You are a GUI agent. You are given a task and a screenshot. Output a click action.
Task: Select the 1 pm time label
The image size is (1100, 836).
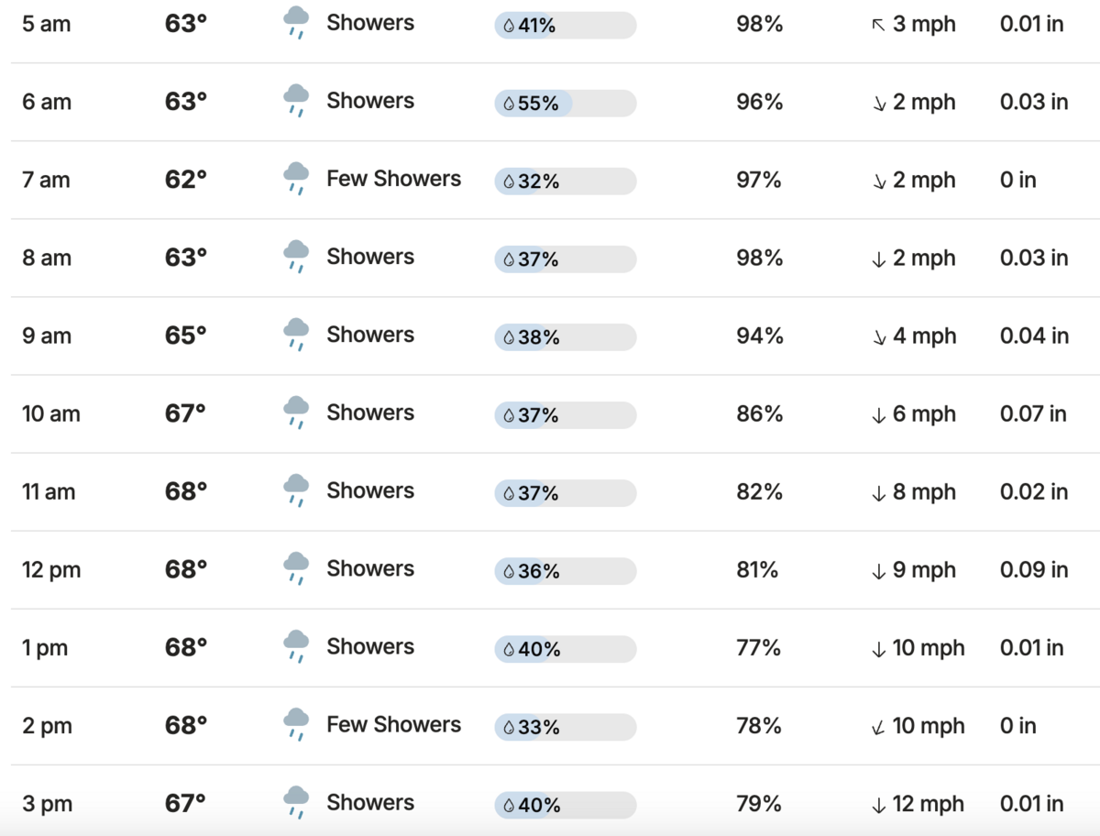[x=45, y=648]
